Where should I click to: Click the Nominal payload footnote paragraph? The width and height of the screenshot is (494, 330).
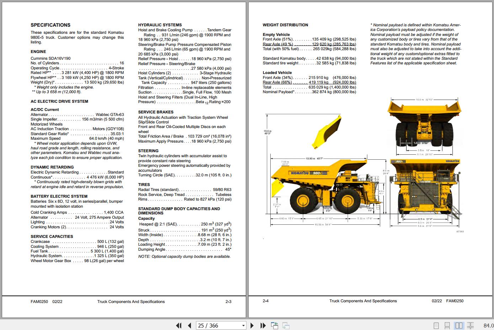pos(416,44)
